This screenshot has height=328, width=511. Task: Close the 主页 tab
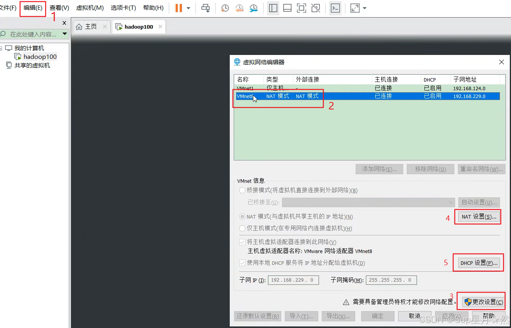pos(105,27)
